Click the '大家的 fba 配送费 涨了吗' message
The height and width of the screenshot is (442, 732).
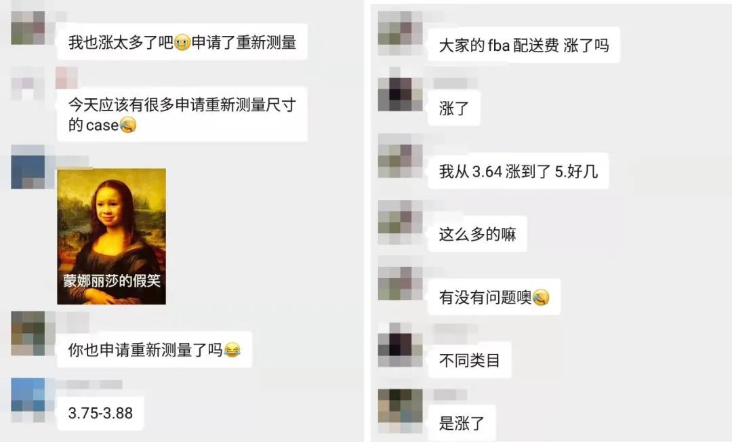tap(524, 45)
